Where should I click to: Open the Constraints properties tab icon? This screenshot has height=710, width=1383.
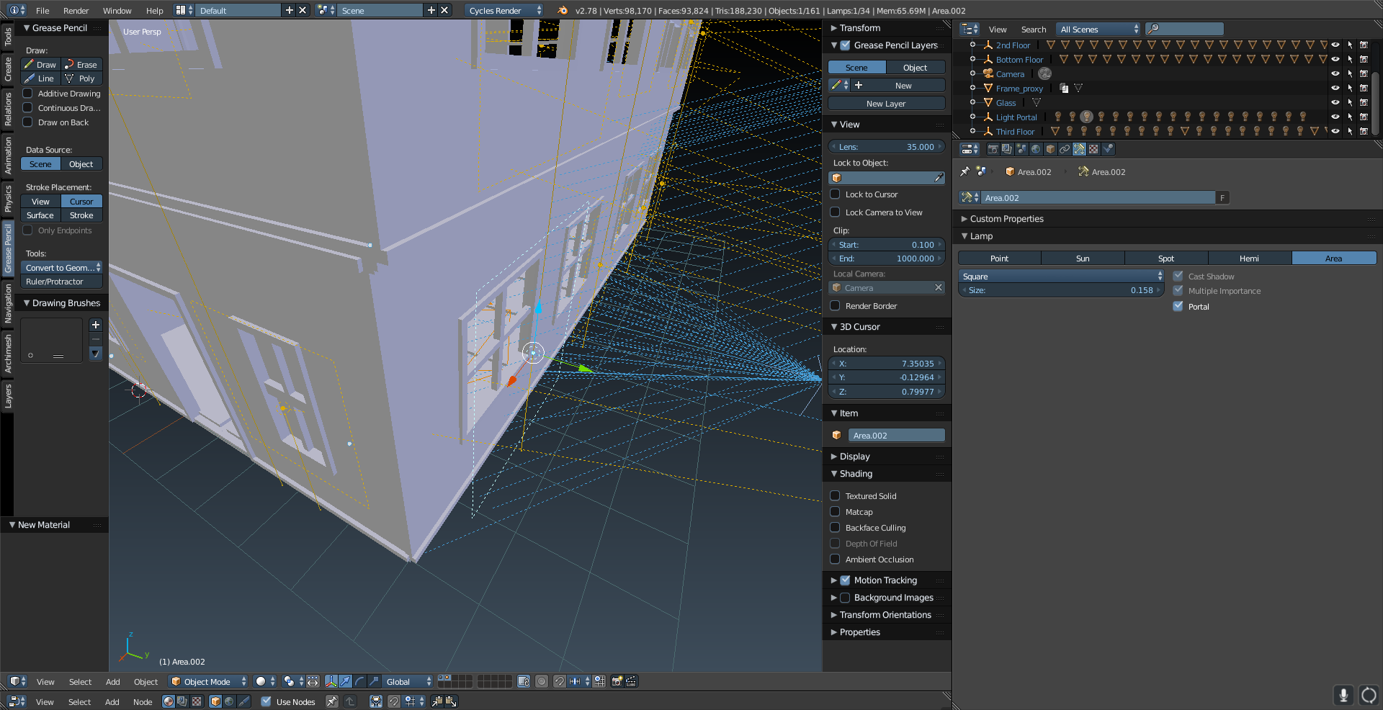click(1065, 149)
